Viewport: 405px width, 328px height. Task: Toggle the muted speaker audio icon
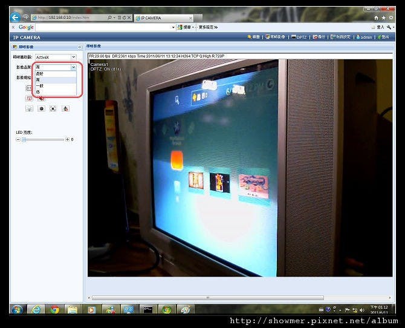(x=41, y=98)
